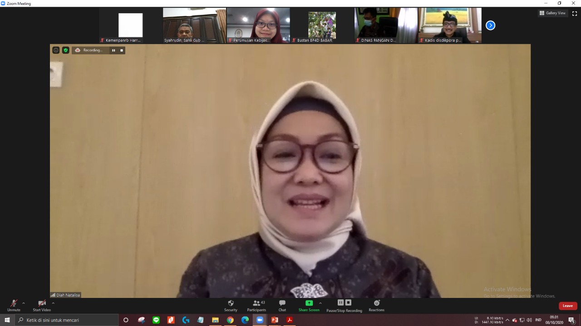Show hidden system tray icons
Image resolution: width=581 pixels, height=326 pixels.
[x=507, y=320]
